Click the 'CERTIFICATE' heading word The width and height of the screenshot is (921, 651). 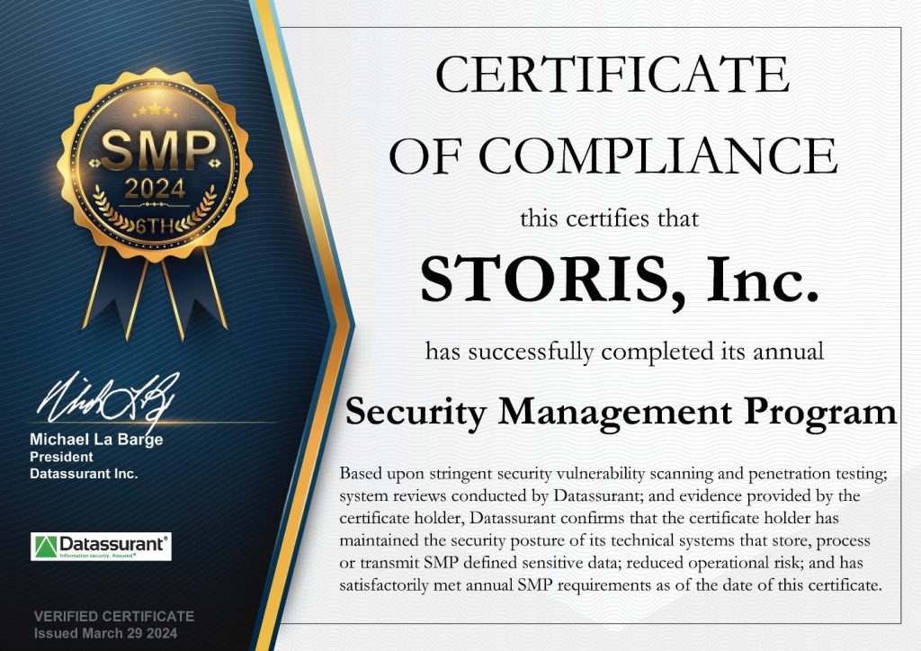(612, 75)
